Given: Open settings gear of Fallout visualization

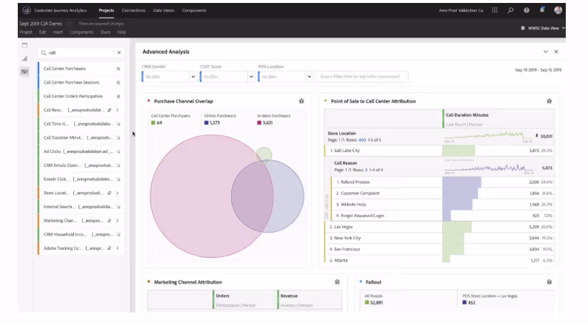Looking at the screenshot, I should click(x=549, y=282).
